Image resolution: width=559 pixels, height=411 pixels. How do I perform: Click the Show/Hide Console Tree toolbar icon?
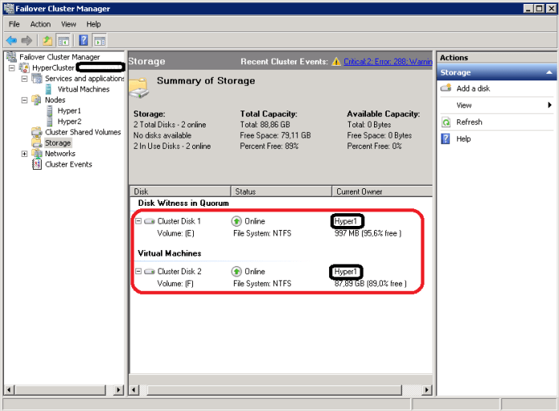tap(62, 40)
